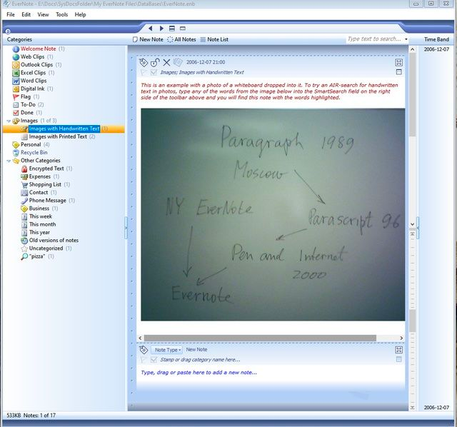Open the Edit menu
Screen dimensions: 457x427
tap(26, 14)
